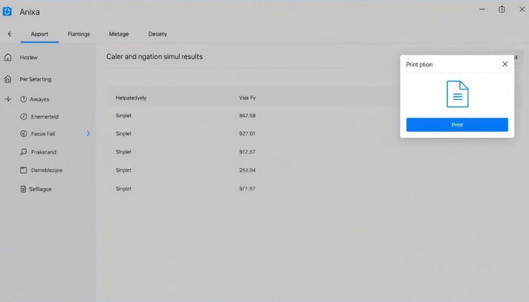The width and height of the screenshot is (529, 302).
Task: Click the Anixa app logo icon
Action: (x=7, y=11)
